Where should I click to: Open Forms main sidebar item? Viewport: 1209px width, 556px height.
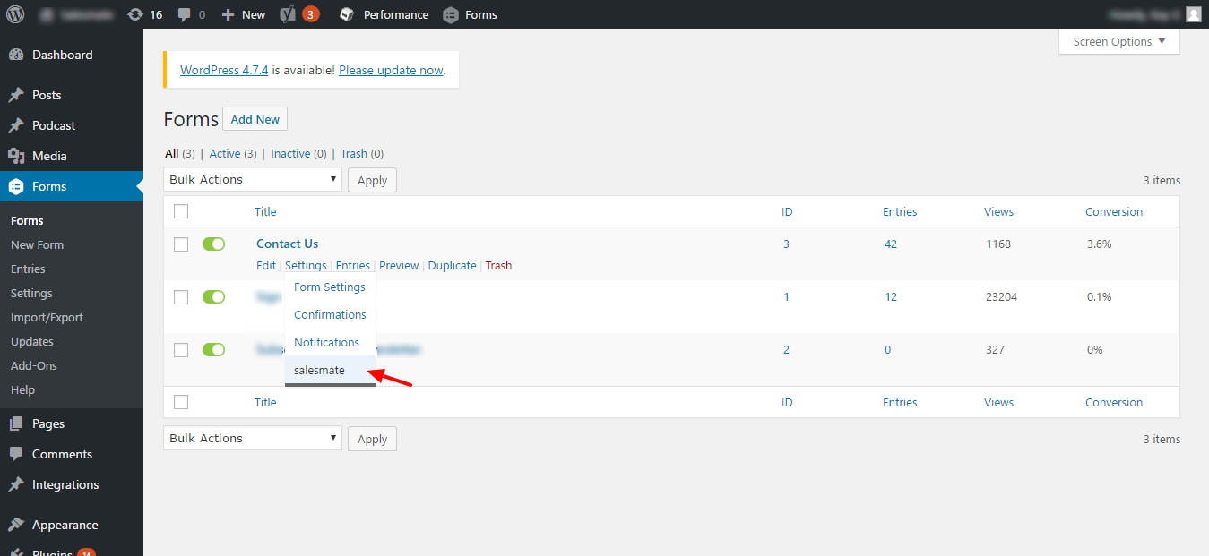pyautogui.click(x=72, y=186)
